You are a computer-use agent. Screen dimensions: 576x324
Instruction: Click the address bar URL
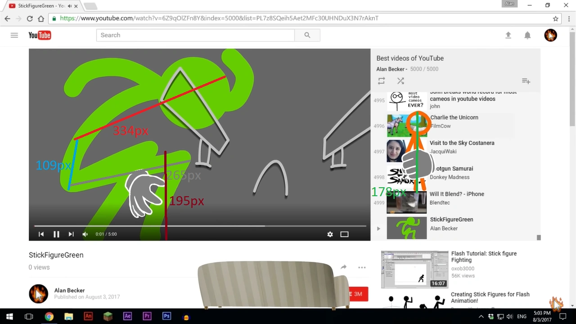coord(219,18)
